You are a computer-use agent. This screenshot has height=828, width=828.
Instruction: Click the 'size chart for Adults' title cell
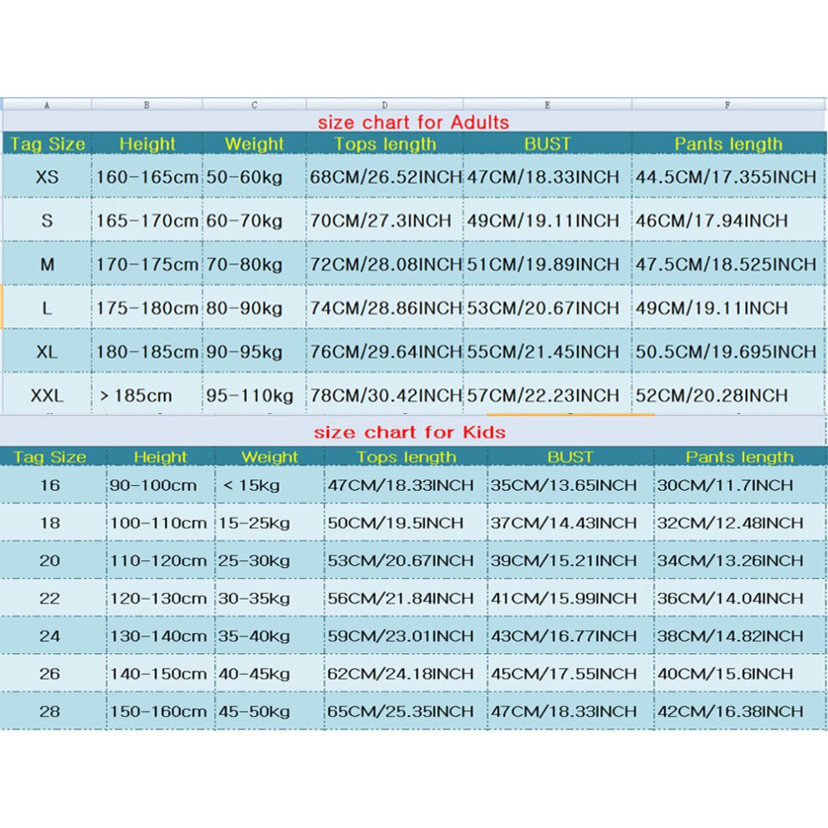413,121
